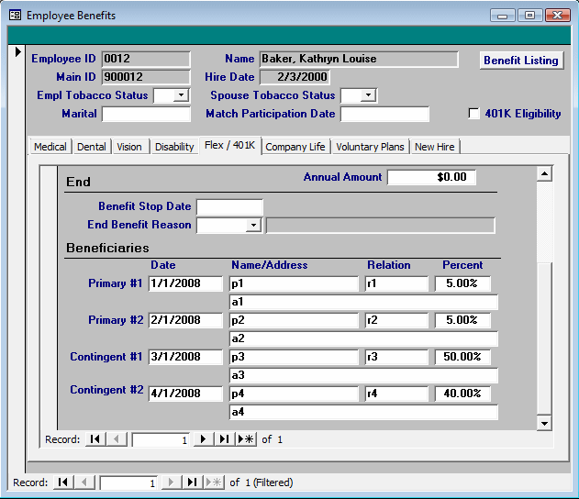Open the Voluntary Plans tab
Viewport: 579px width, 499px height.
(370, 147)
